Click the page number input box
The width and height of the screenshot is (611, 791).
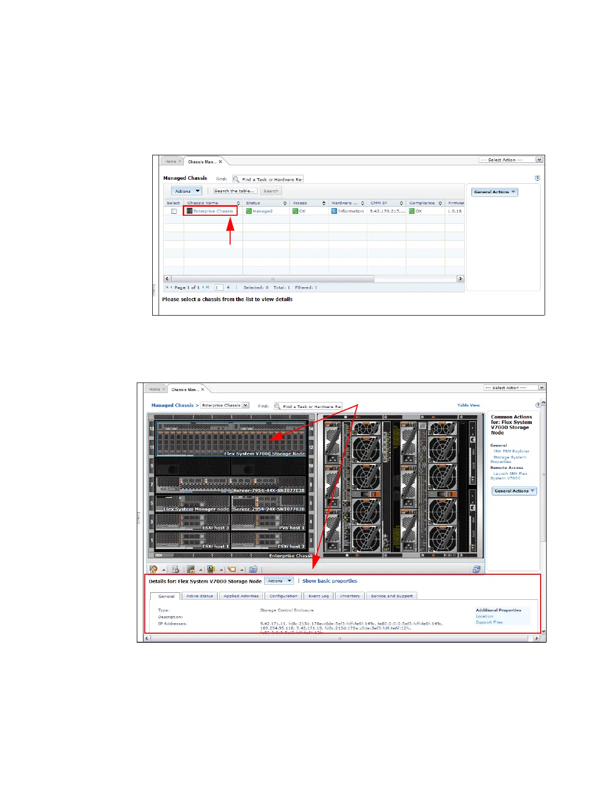coord(219,288)
